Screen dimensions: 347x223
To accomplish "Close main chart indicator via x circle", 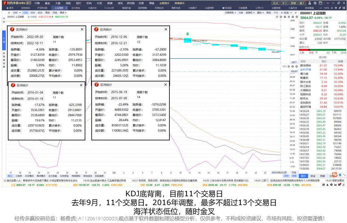I will pos(297,17).
